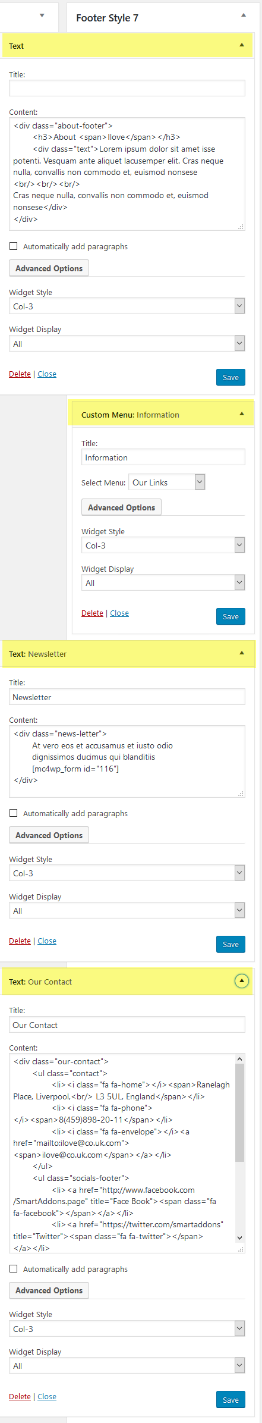Image resolution: width=262 pixels, height=1423 pixels.
Task: Tick auto paragraphs in Our Contact widget
Action: (13, 1269)
